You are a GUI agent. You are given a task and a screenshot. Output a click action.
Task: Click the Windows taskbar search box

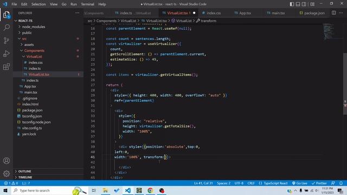click(x=49, y=190)
